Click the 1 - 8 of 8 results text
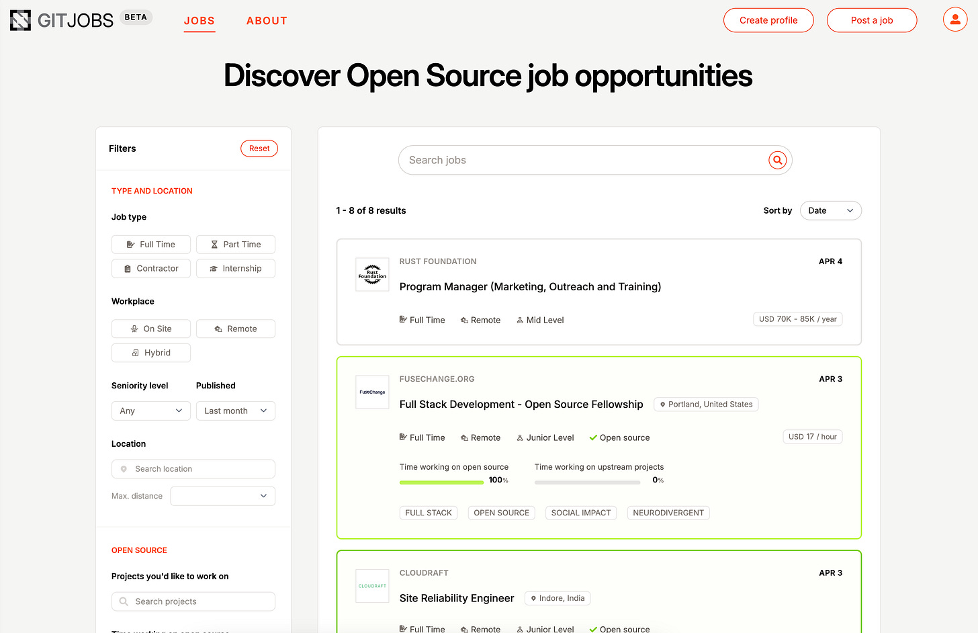 coord(371,210)
